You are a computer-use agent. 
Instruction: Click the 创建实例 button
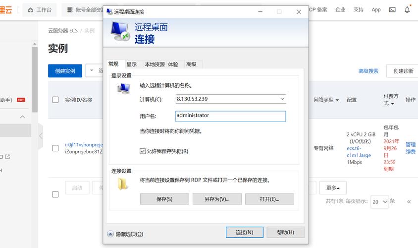tap(65, 71)
